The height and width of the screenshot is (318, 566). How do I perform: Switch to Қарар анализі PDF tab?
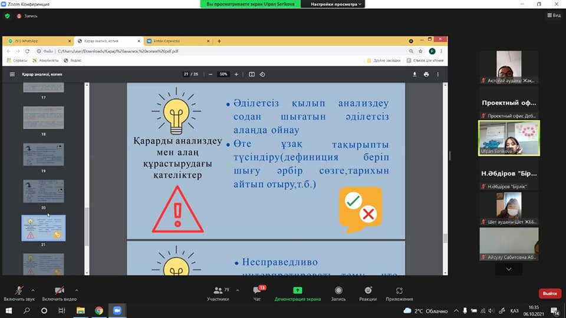107,41
